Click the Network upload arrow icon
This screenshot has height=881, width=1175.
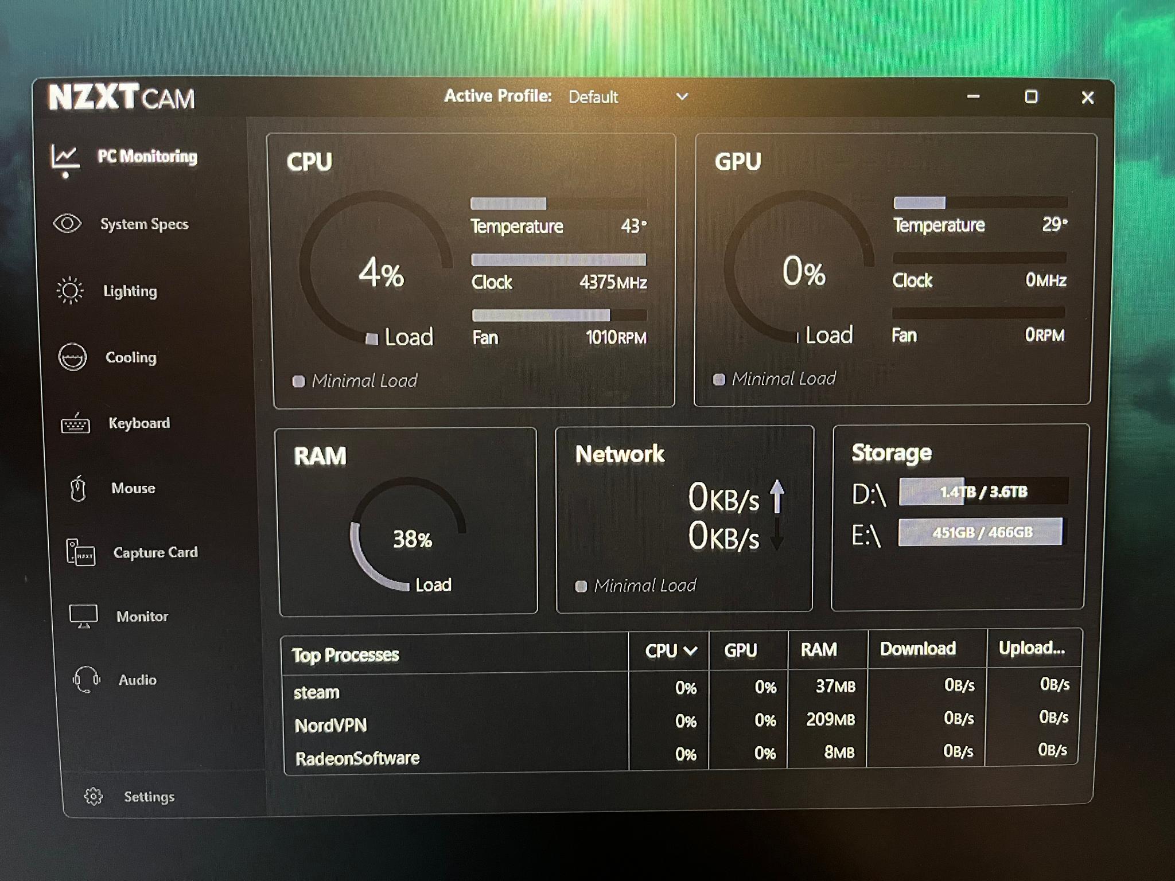[777, 496]
